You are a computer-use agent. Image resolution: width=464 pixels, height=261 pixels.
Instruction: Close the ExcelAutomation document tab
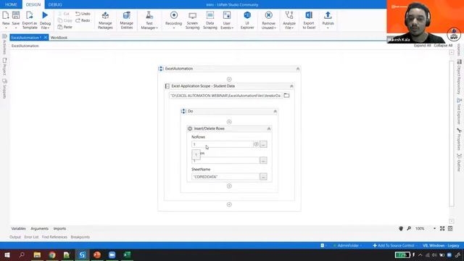(45, 37)
